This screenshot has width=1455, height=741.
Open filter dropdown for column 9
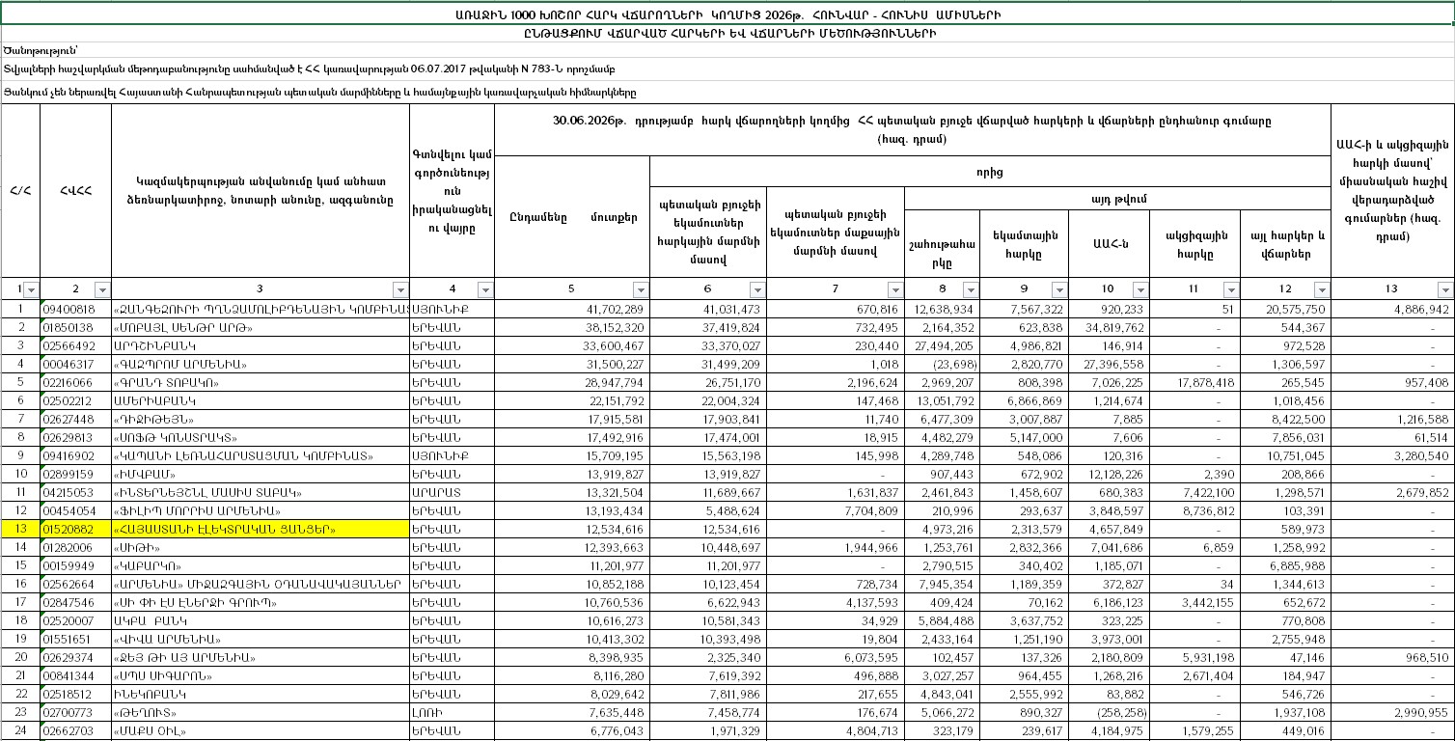pos(1060,289)
